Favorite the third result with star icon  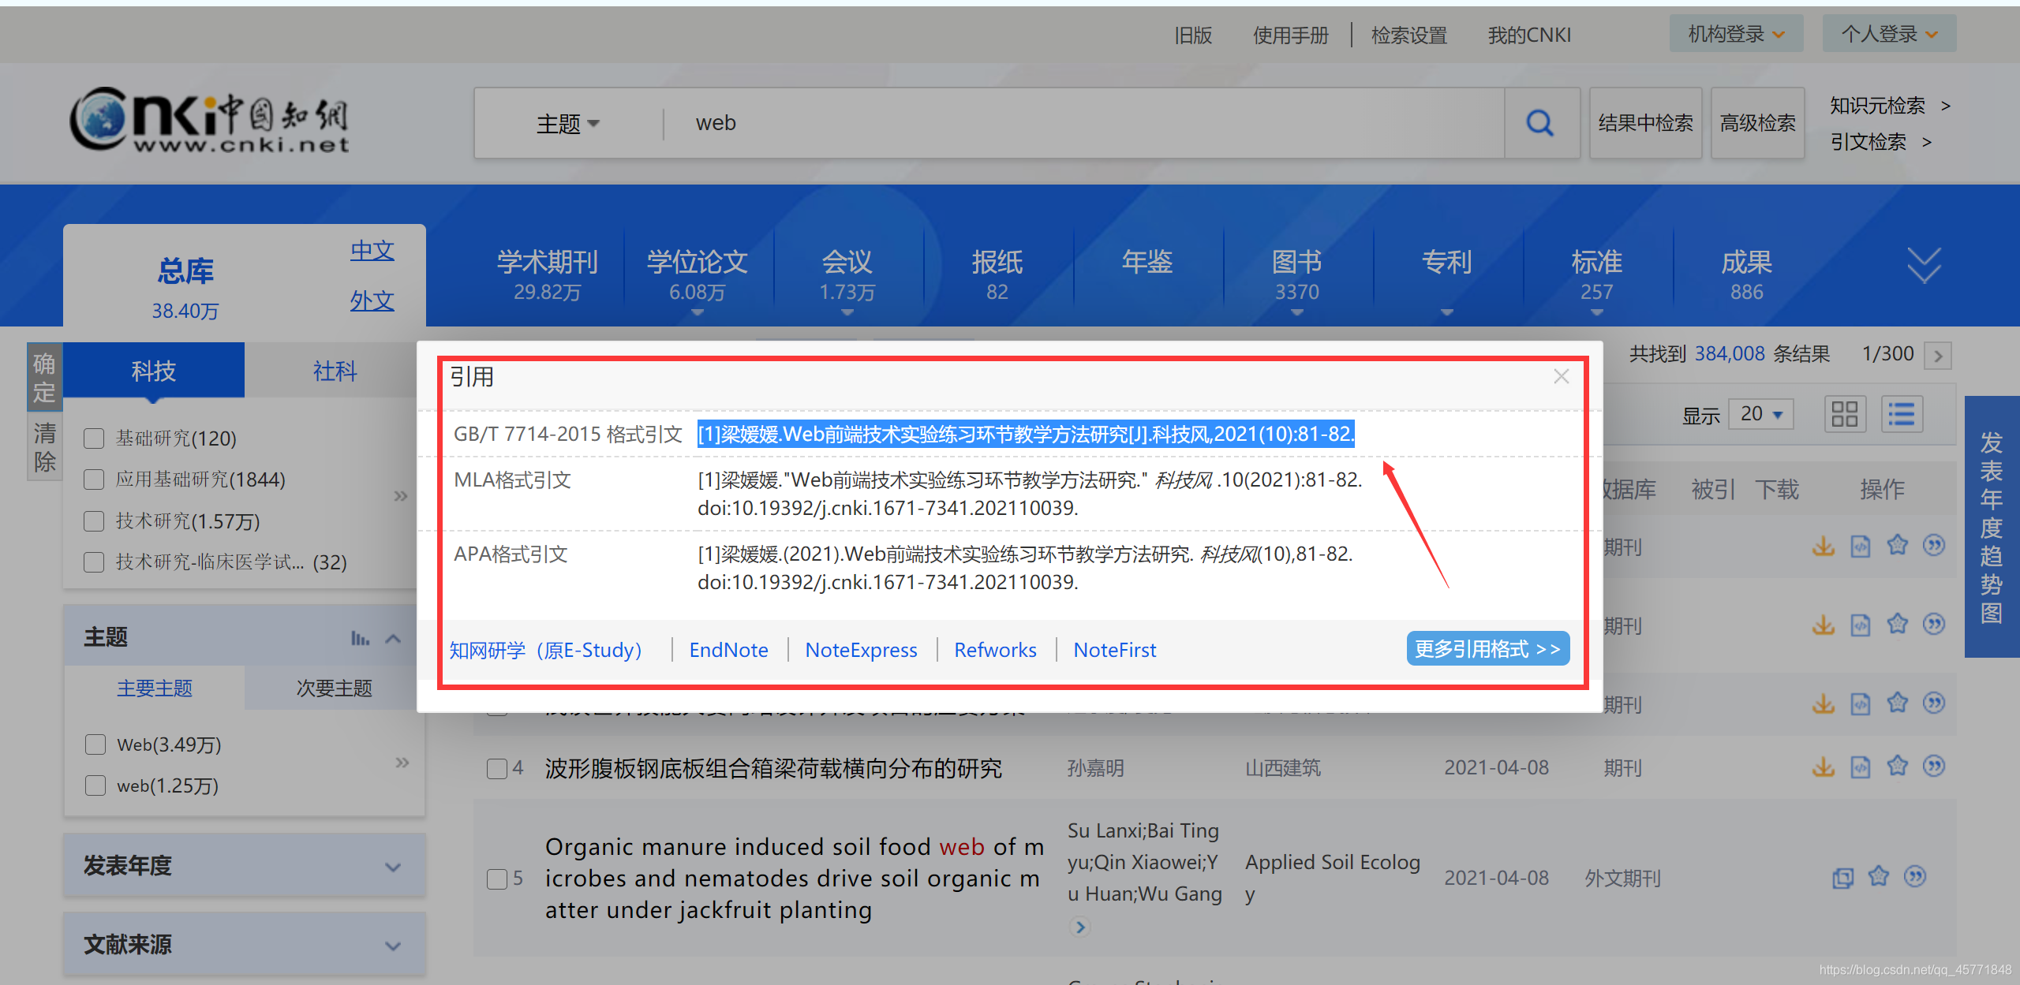coord(1897,703)
